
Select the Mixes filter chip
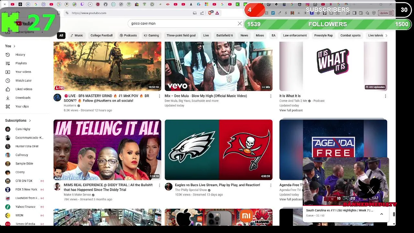coord(260,36)
